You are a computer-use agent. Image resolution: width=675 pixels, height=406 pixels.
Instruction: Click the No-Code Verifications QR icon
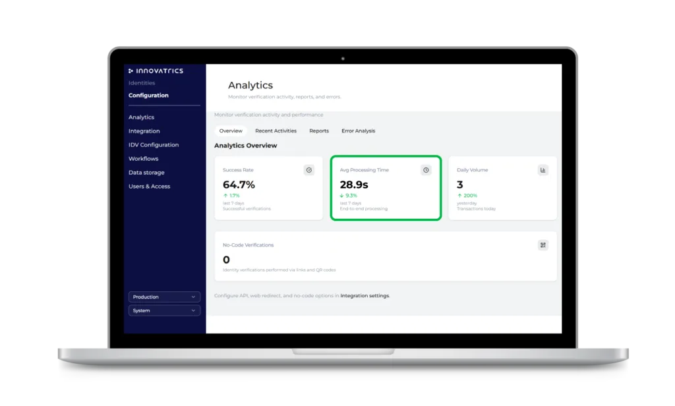click(x=543, y=245)
